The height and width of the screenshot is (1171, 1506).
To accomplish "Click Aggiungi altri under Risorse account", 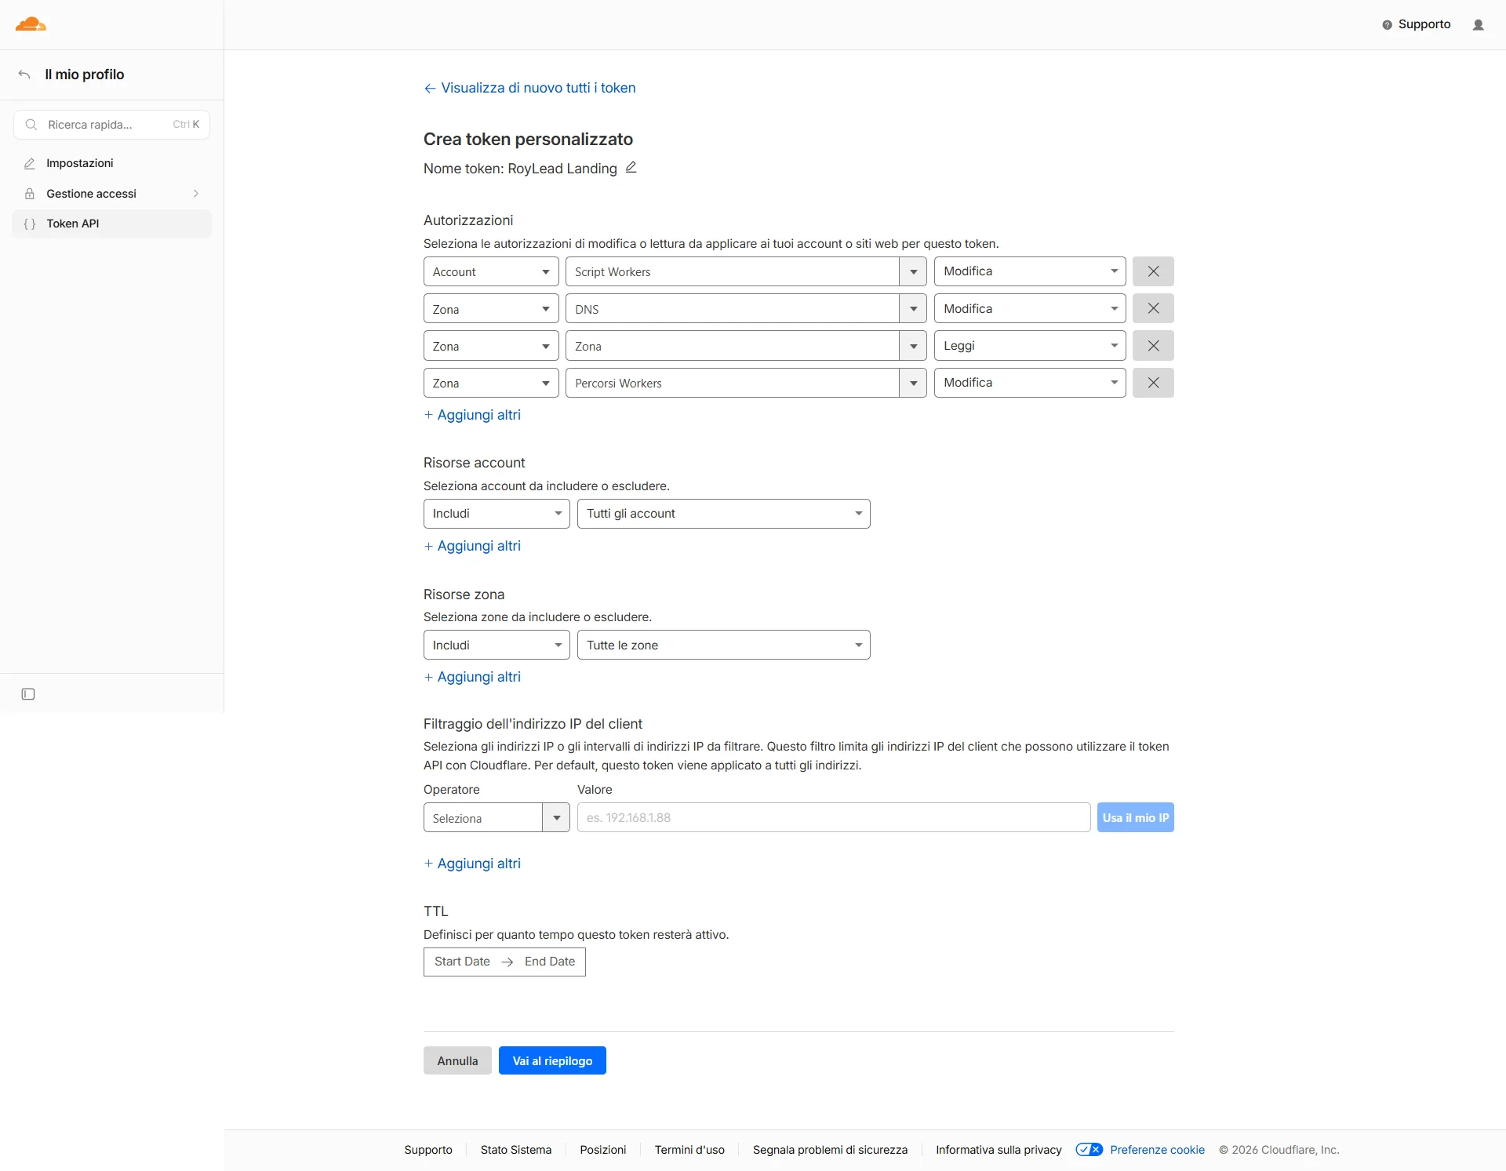I will pos(472,546).
